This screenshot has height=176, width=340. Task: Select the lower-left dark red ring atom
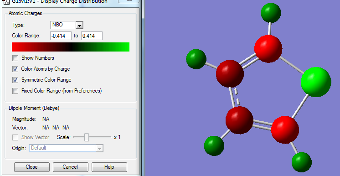click(x=239, y=120)
